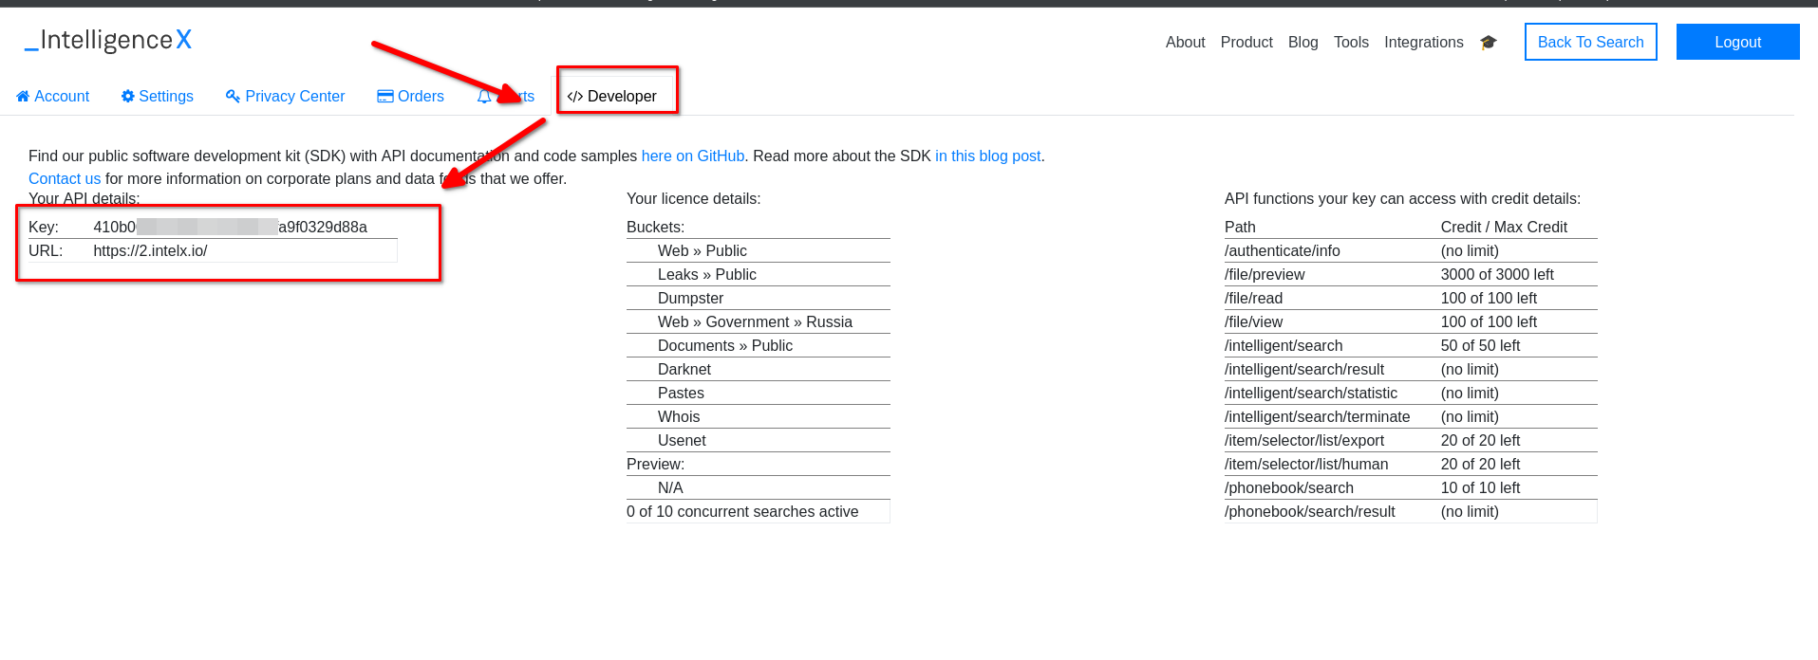Go to the Blog page
Screen dimensions: 1818x660
point(1303,43)
